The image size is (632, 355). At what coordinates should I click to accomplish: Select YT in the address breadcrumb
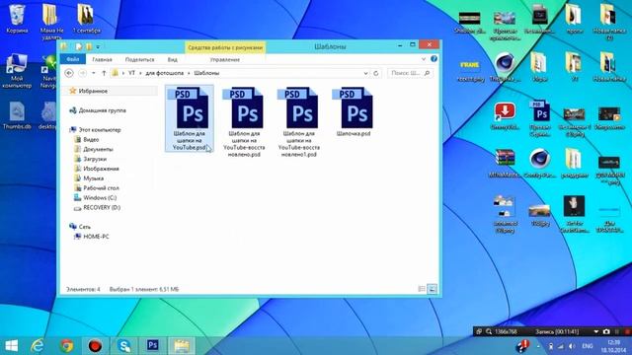click(131, 73)
